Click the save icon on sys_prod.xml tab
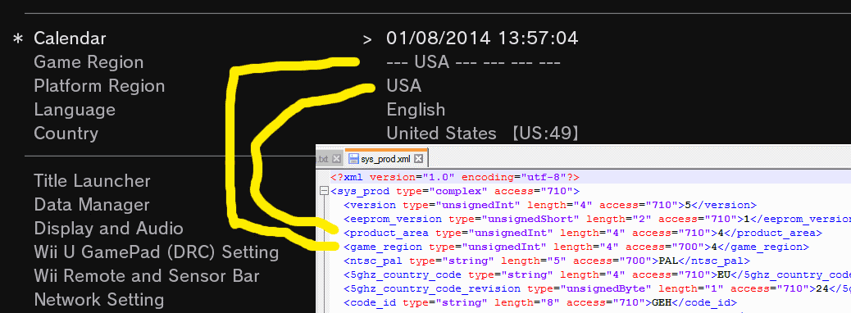 coord(353,159)
